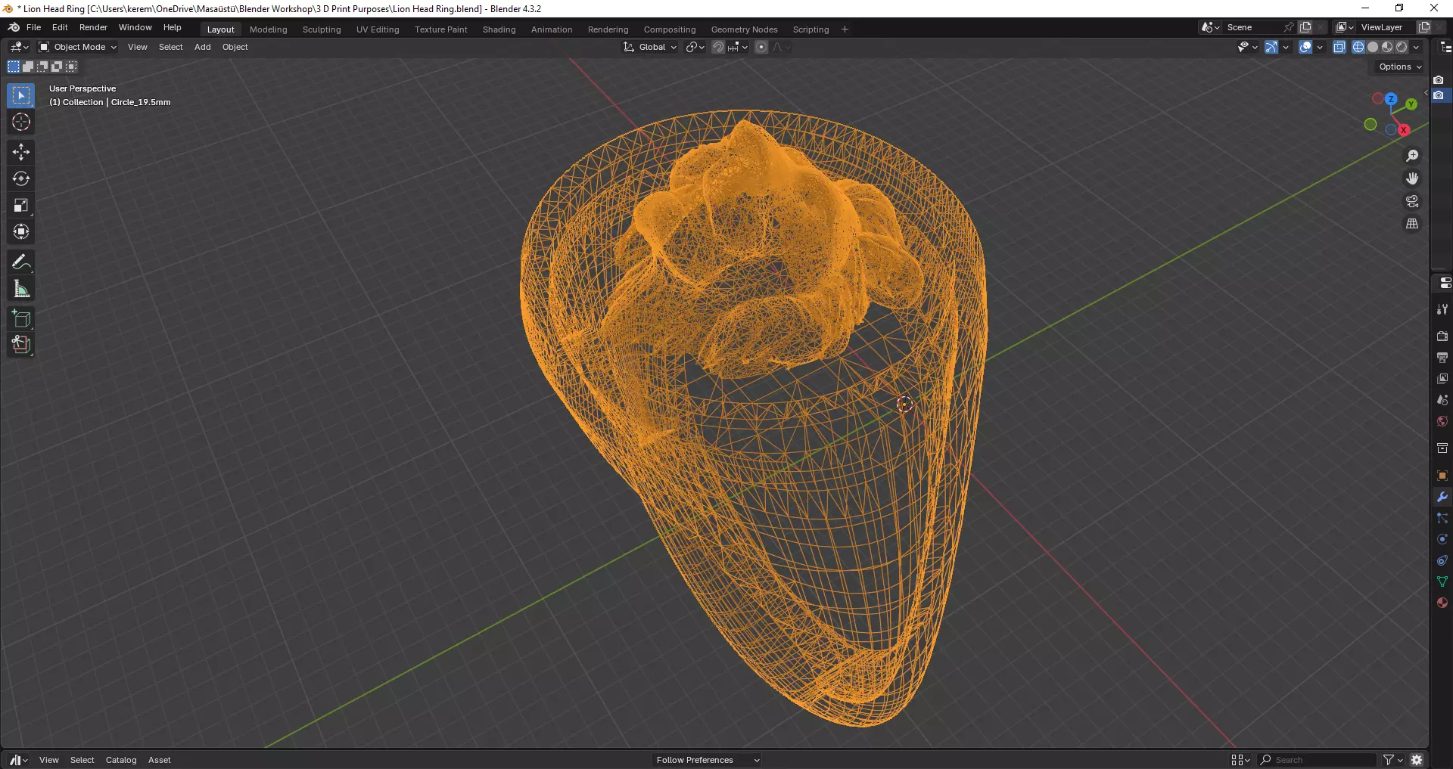Create a new scene copy button
The image size is (1453, 769).
point(1305,27)
